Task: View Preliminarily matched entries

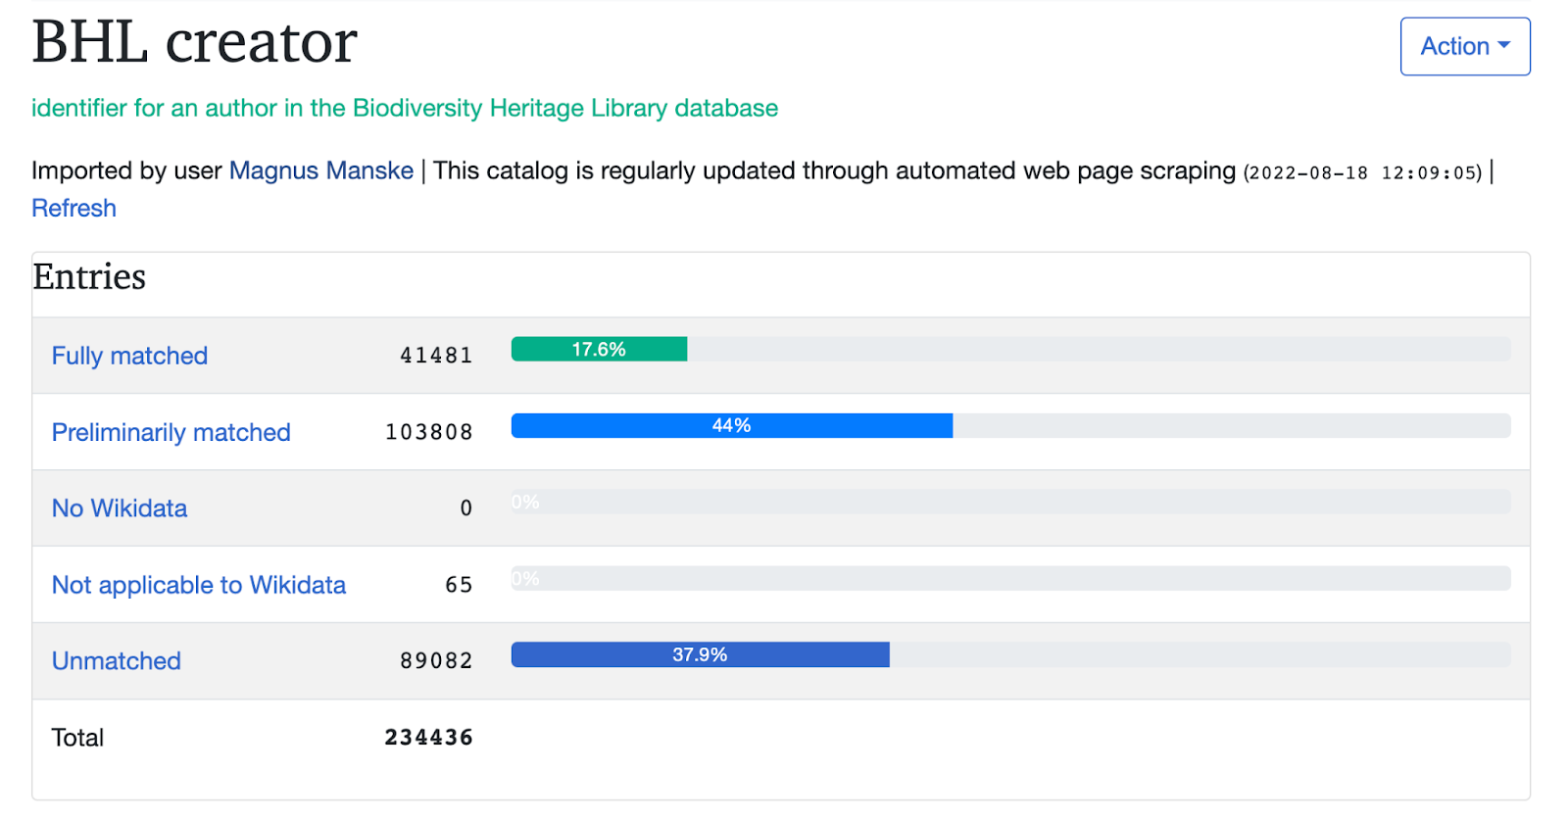Action: click(x=171, y=432)
